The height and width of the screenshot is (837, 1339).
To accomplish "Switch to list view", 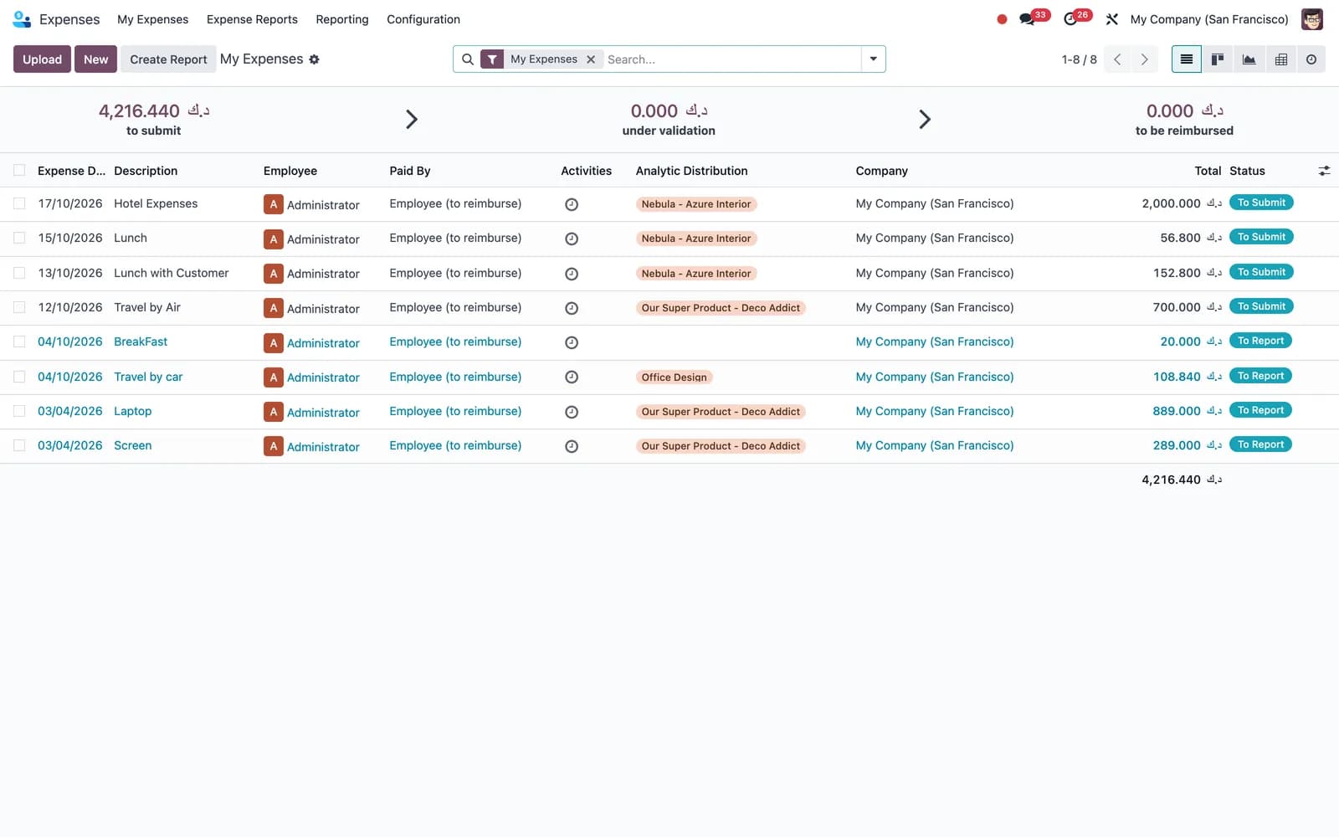I will click(1186, 59).
